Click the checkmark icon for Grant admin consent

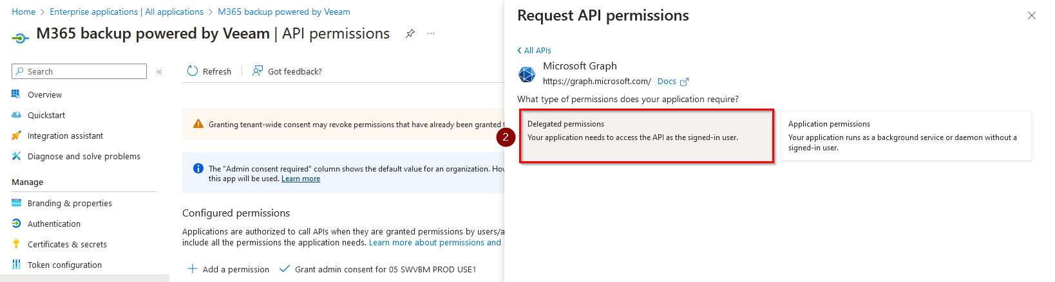pyautogui.click(x=284, y=269)
